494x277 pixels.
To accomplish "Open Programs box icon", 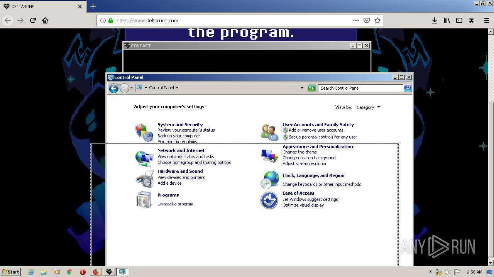I will (144, 200).
